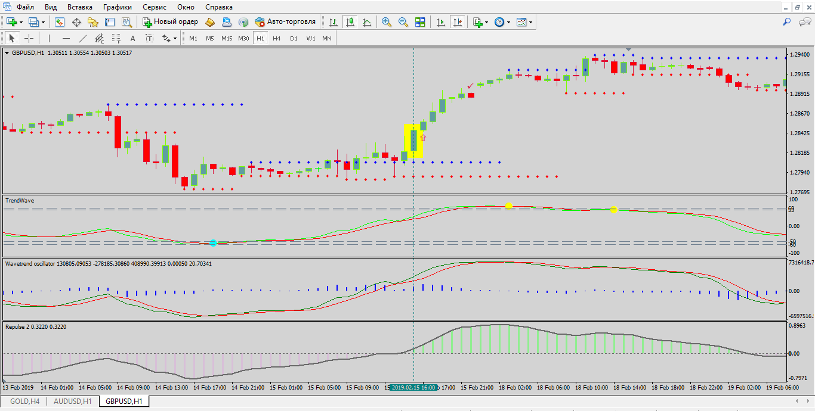Open the Market Watch window icon
This screenshot has height=411, width=815.
click(x=60, y=22)
